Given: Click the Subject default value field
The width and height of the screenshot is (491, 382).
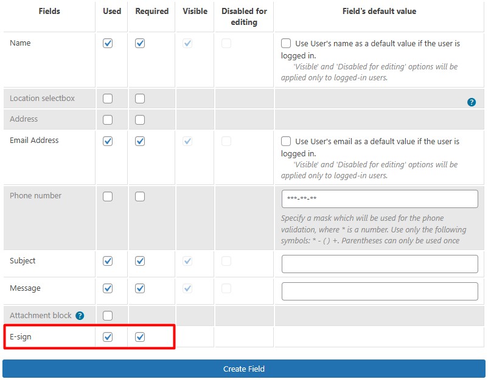Looking at the screenshot, I should coord(379,263).
